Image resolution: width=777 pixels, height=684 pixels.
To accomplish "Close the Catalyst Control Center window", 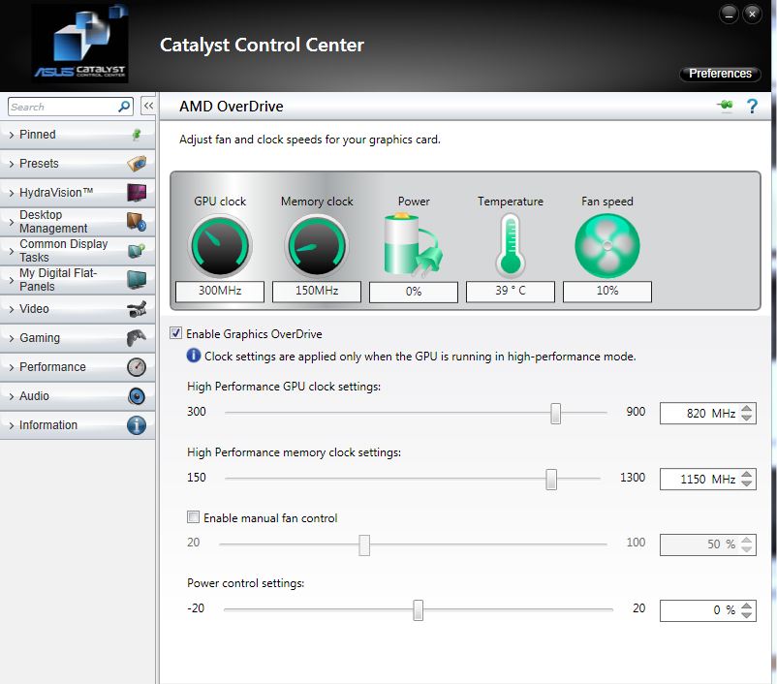I will pos(752,15).
